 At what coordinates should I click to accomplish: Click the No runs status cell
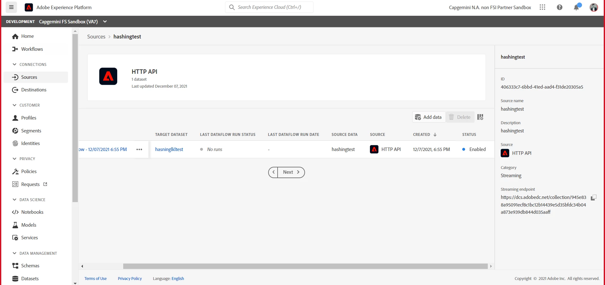tap(211, 149)
